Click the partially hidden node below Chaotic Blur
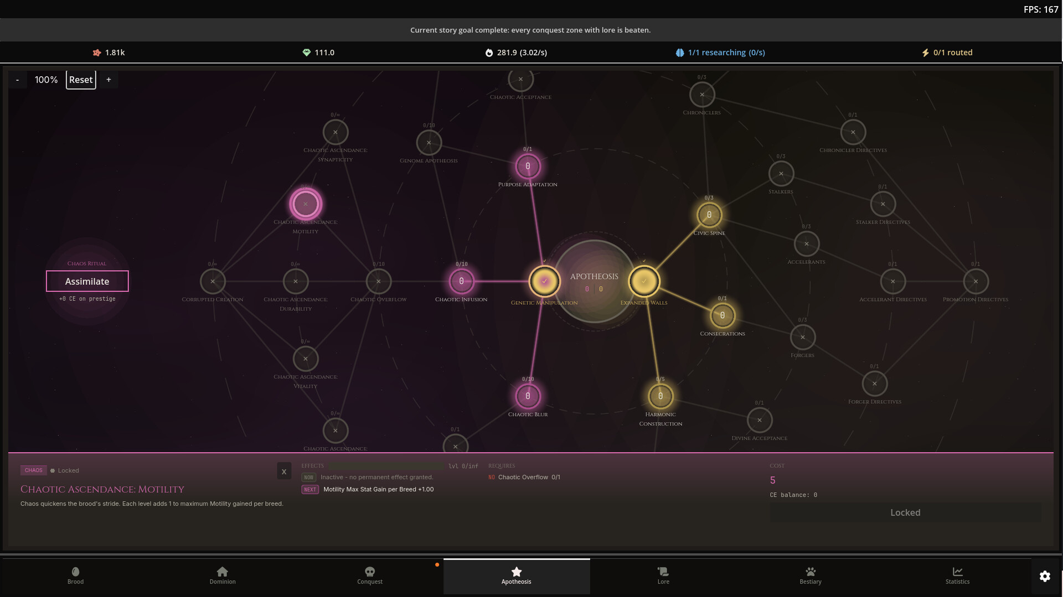 [456, 445]
